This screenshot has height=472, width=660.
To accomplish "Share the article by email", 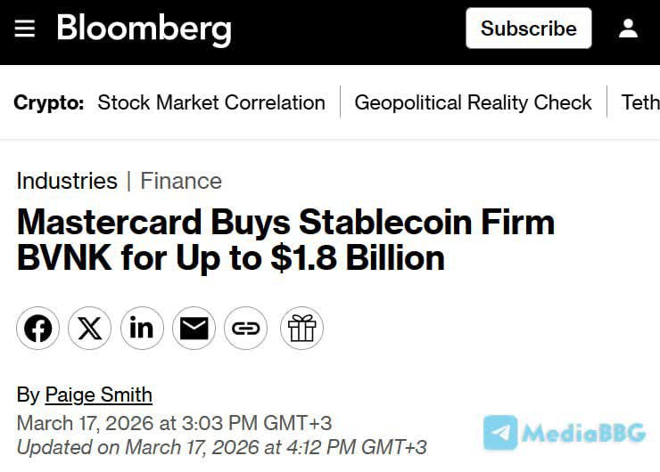I will 194,330.
